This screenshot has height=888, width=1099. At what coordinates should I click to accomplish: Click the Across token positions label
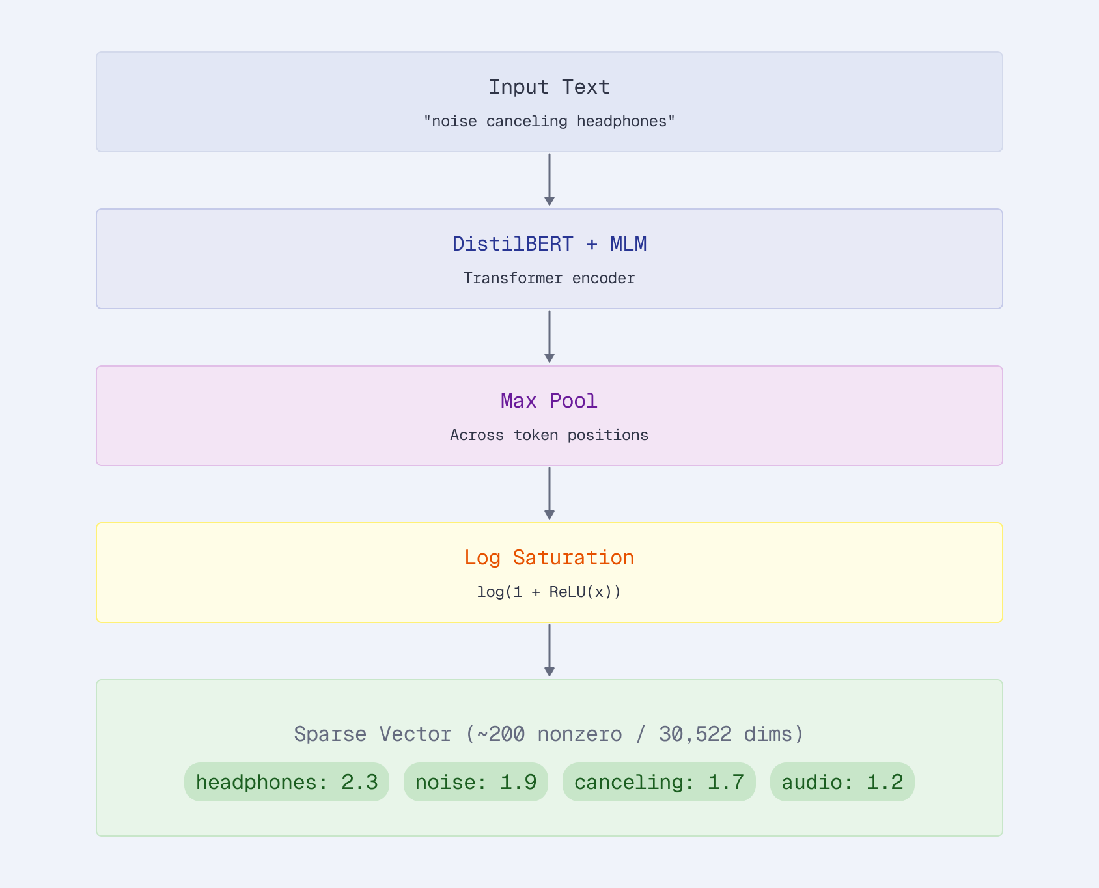pyautogui.click(x=549, y=435)
